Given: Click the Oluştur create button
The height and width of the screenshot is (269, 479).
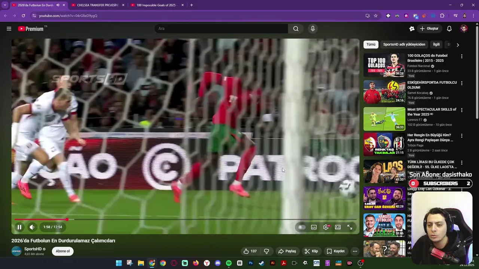Looking at the screenshot, I should 429,28.
